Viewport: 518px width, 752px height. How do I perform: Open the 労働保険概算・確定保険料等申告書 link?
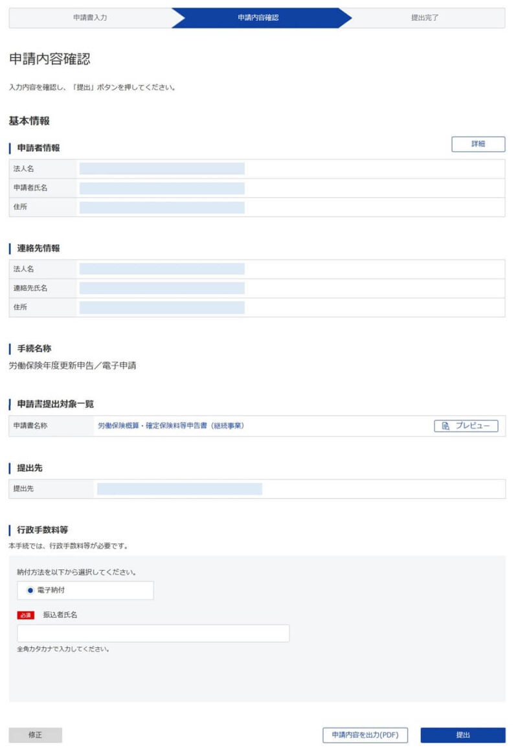click(x=171, y=426)
